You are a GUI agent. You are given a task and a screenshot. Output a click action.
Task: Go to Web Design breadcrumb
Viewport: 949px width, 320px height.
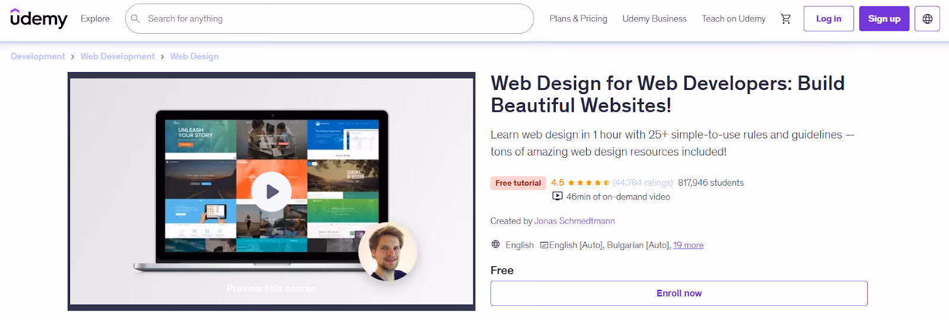pos(195,56)
